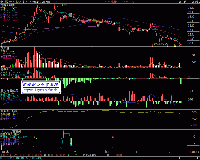Click the 自營商買賣超(張)=0 label
This screenshot has height=160, width=200.
12,144
